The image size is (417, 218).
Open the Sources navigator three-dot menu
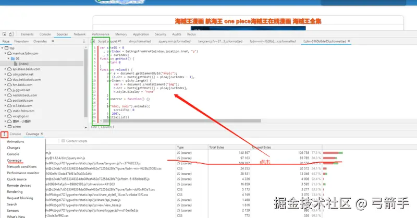pyautogui.click(x=84, y=41)
